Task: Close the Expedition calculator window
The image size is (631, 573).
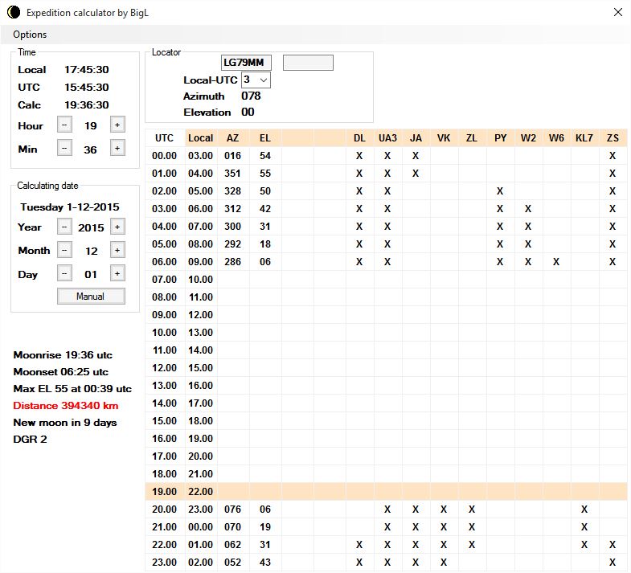Action: pos(617,12)
